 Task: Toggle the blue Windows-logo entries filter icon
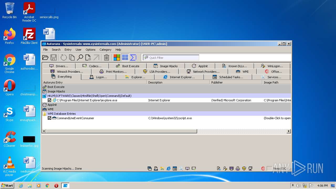tap(125, 57)
